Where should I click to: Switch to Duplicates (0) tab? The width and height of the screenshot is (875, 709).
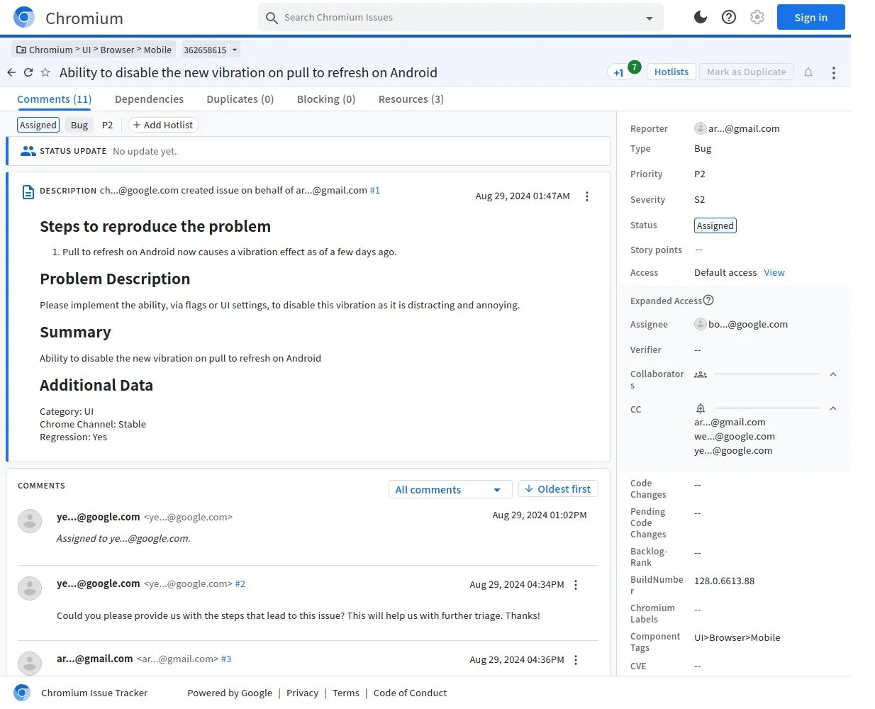(x=240, y=99)
